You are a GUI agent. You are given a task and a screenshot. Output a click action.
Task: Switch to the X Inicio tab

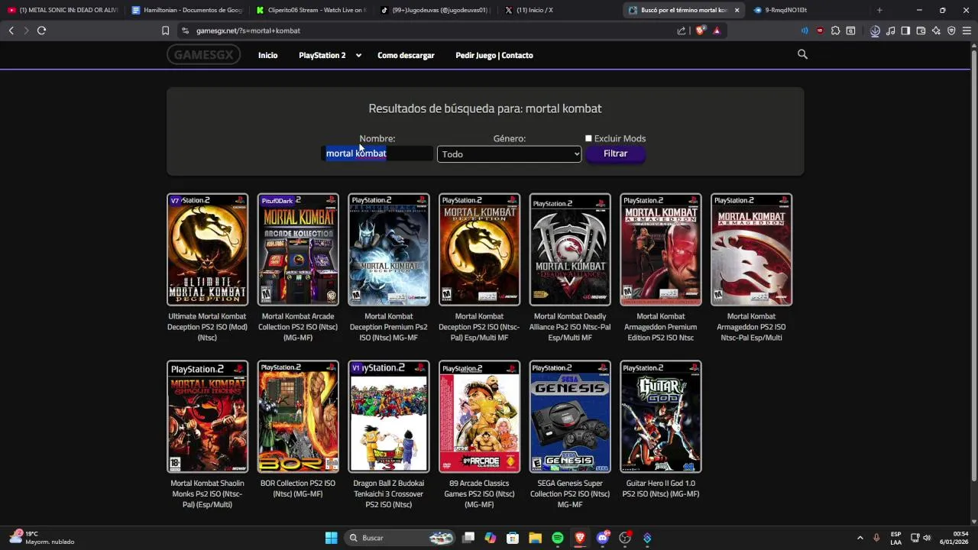tap(559, 10)
